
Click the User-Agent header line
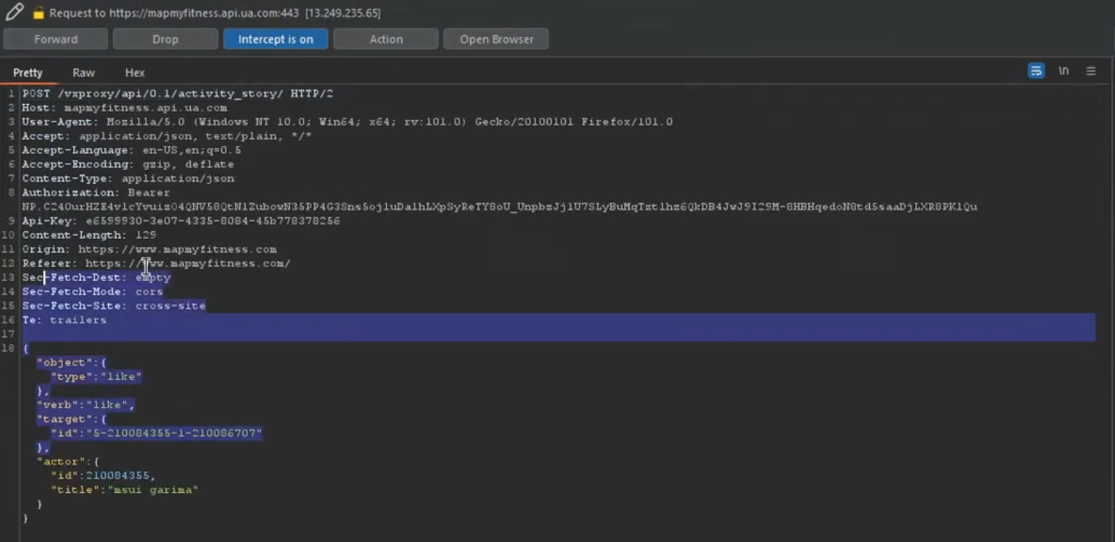[347, 122]
